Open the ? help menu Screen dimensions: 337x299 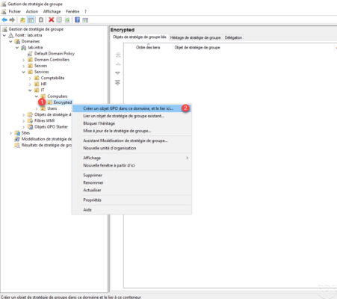coord(85,11)
